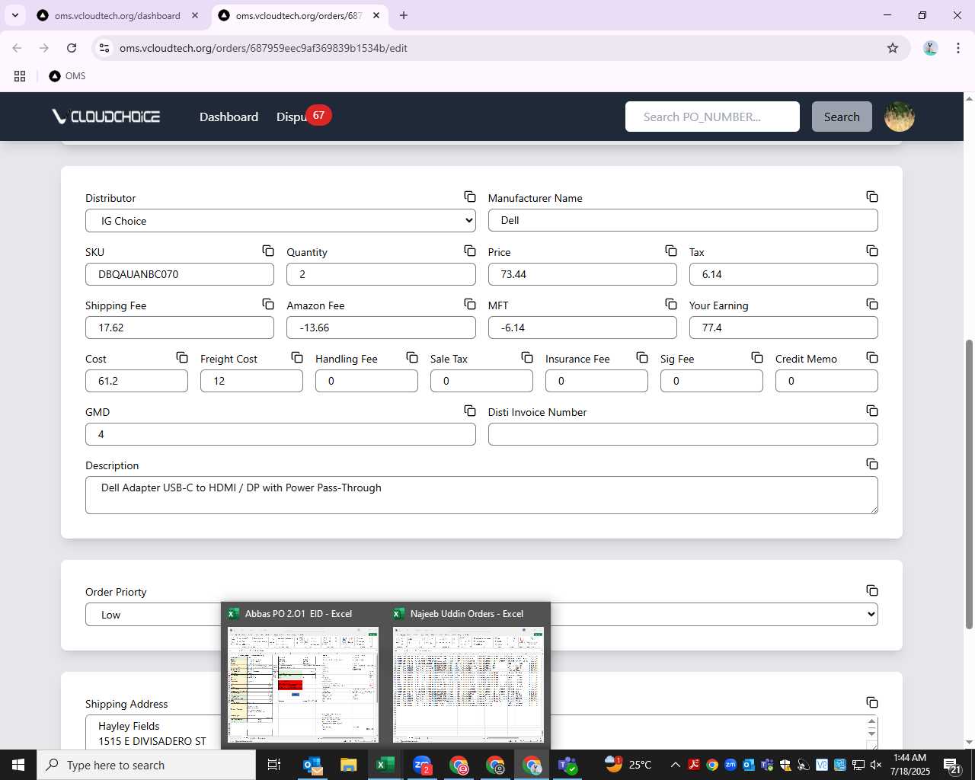Screen dimensions: 975x780
Task: Click the SKU field DBQAUANBC070
Action: 180,274
